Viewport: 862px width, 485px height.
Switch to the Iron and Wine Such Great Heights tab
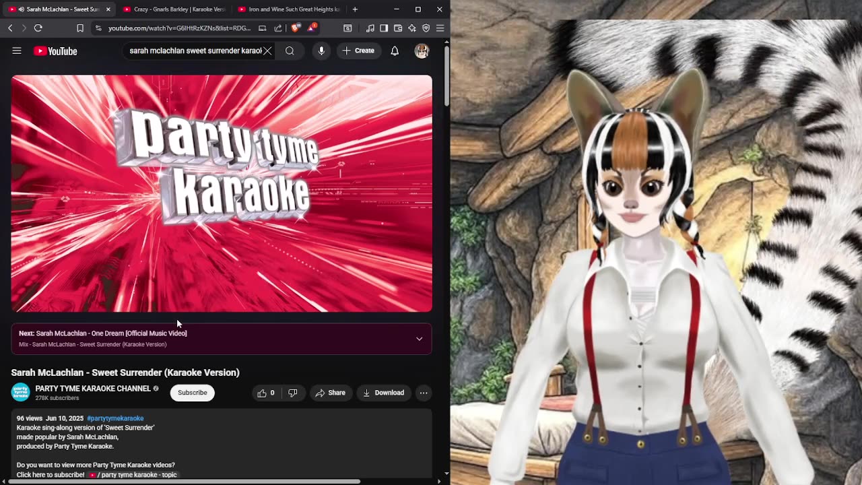[290, 9]
